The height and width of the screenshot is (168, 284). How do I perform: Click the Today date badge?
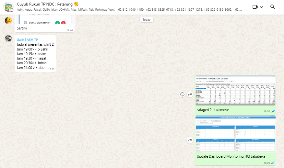[146, 19]
